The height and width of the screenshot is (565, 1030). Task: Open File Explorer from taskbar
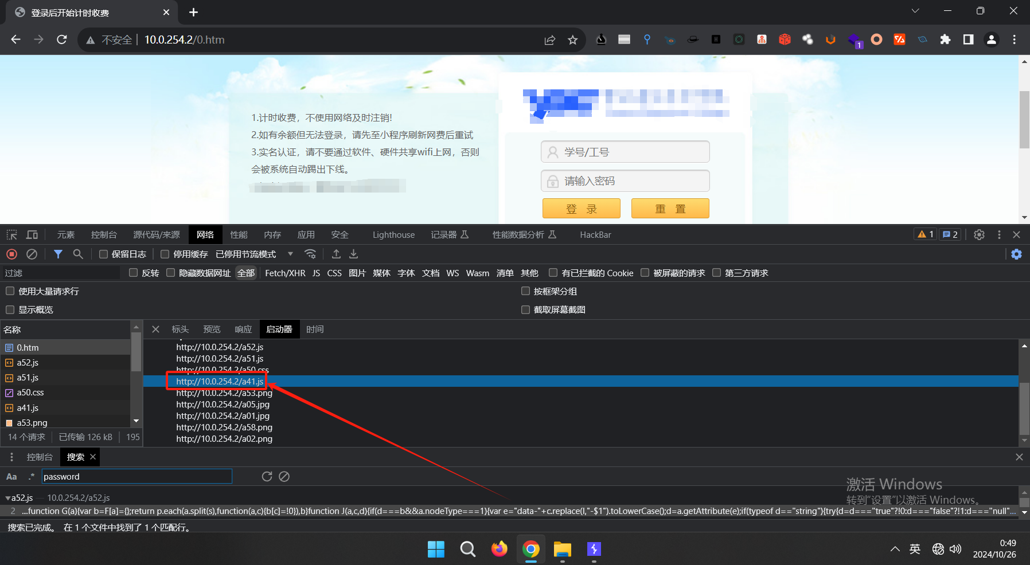pyautogui.click(x=563, y=549)
